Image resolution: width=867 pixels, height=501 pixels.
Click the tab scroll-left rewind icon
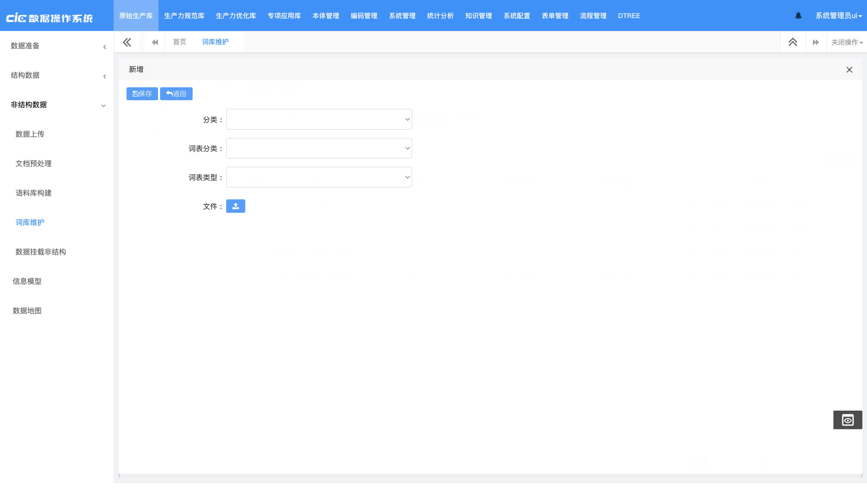[155, 42]
